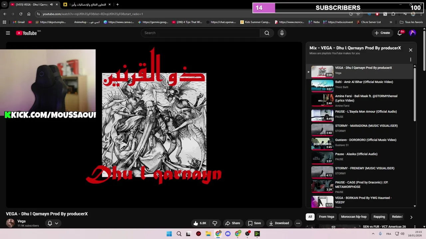The width and height of the screenshot is (426, 239).
Task: Open Tous les favoris bookmarks folder
Action: tap(411, 22)
